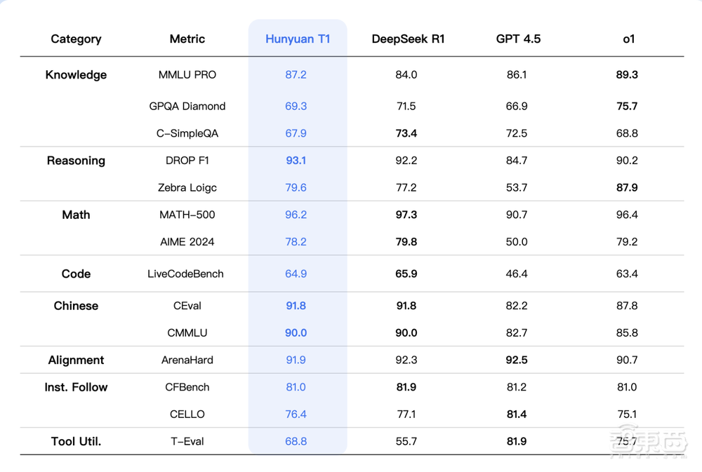Click the GPQA Diamond metric name
This screenshot has height=472, width=702.
point(187,107)
